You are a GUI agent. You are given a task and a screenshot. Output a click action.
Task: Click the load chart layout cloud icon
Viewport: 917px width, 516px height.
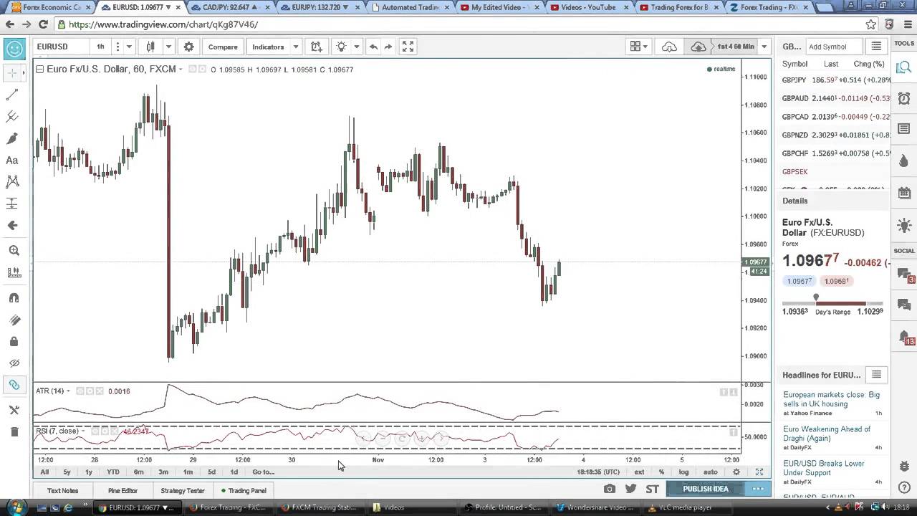pos(669,47)
